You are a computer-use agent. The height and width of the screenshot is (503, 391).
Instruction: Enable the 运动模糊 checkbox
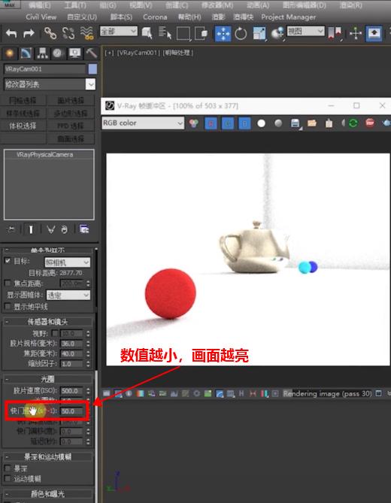pyautogui.click(x=8, y=478)
